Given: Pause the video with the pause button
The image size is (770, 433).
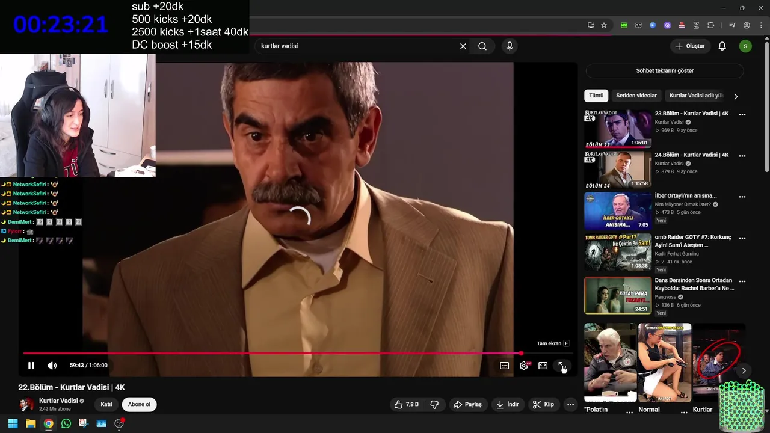Looking at the screenshot, I should [x=31, y=366].
